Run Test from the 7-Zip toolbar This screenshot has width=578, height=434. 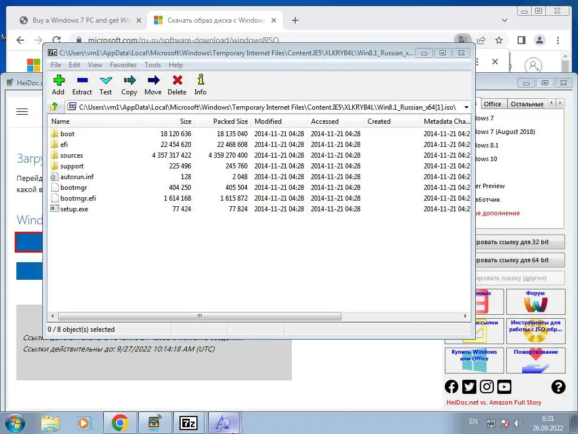106,85
